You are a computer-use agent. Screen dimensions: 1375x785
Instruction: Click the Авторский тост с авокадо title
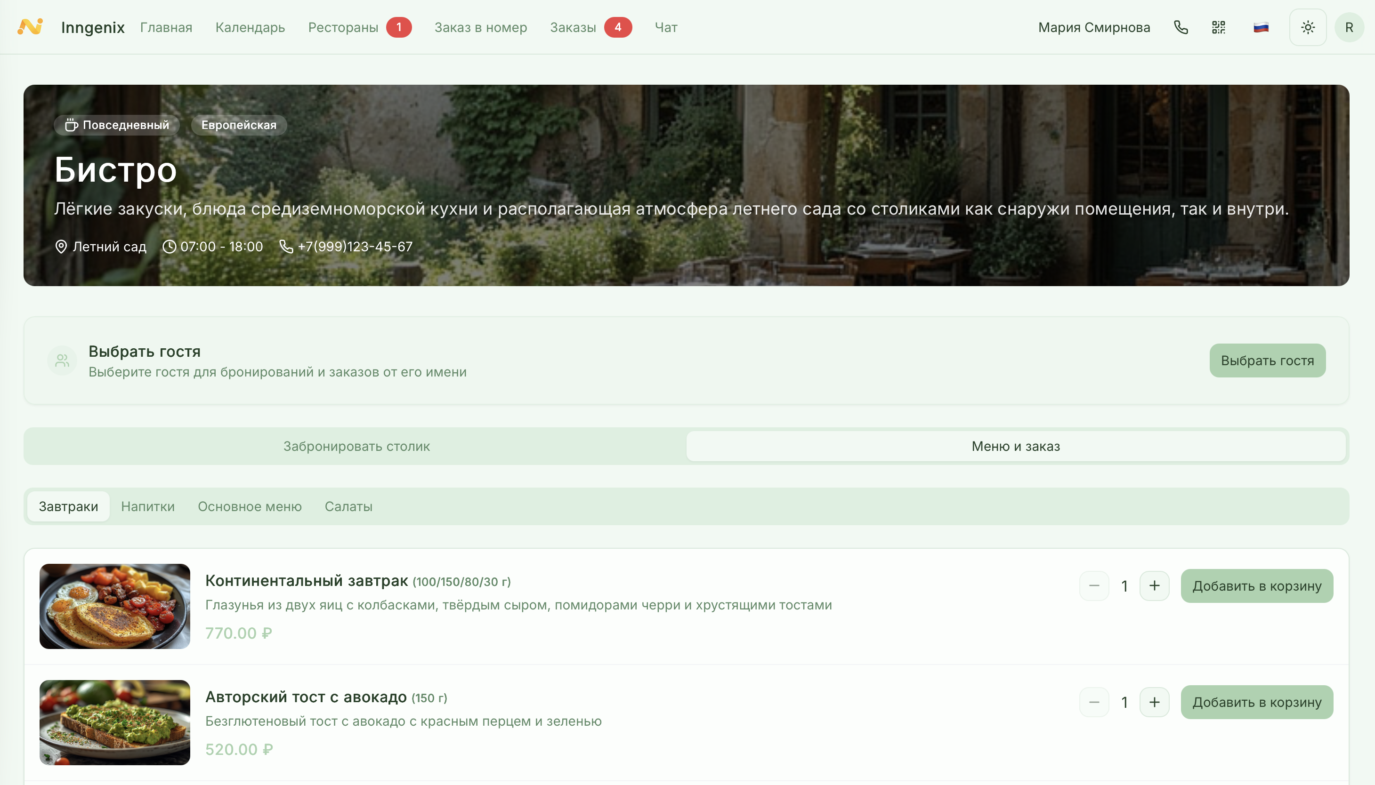click(x=306, y=697)
